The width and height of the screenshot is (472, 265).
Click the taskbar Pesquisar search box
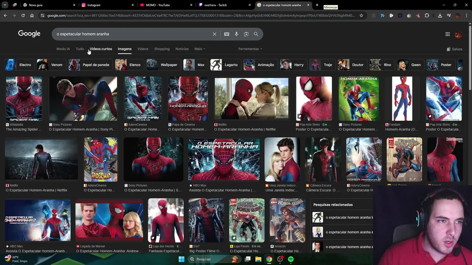(x=214, y=259)
